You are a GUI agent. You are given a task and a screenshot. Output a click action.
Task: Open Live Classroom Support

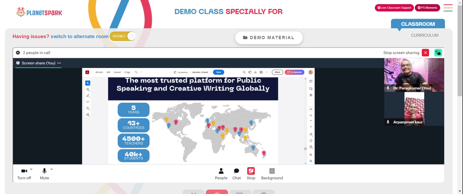tap(394, 8)
